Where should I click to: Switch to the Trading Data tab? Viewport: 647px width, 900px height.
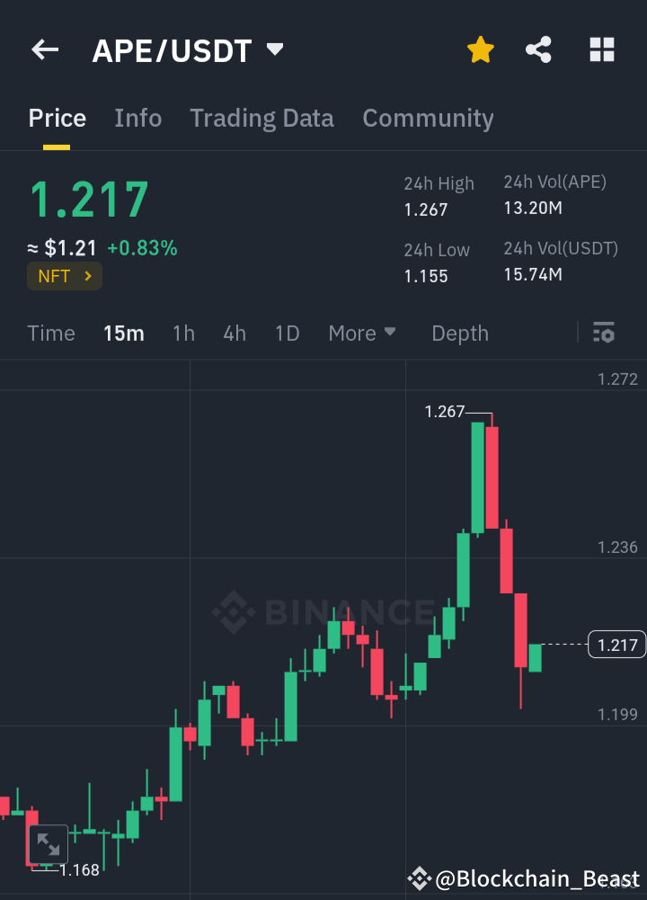point(261,118)
